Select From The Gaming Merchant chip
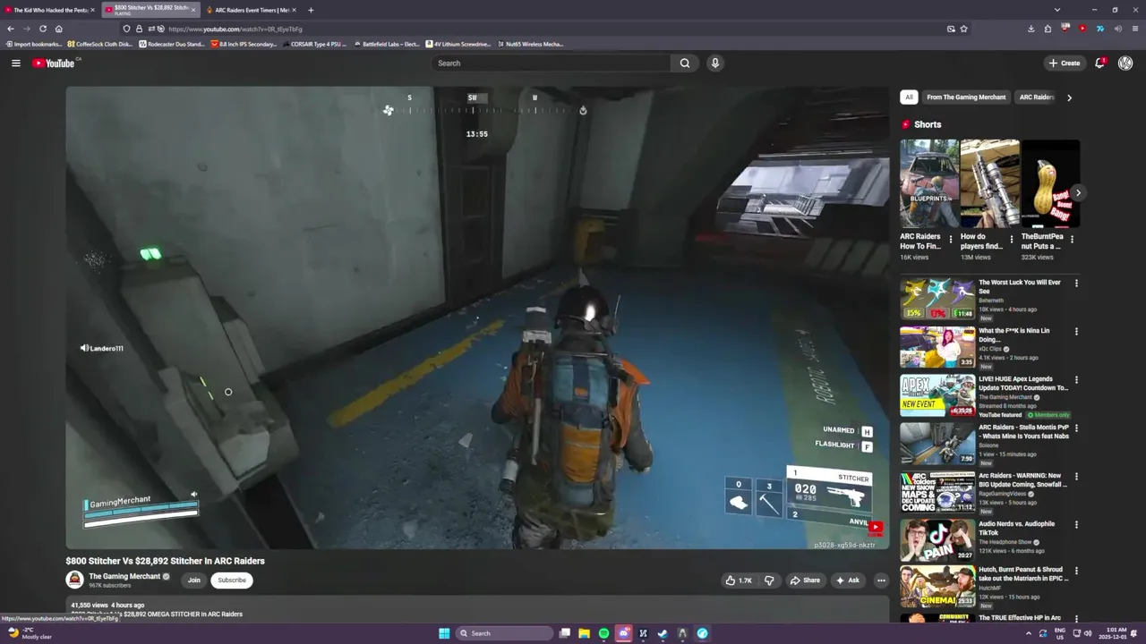1146x644 pixels. [x=966, y=97]
